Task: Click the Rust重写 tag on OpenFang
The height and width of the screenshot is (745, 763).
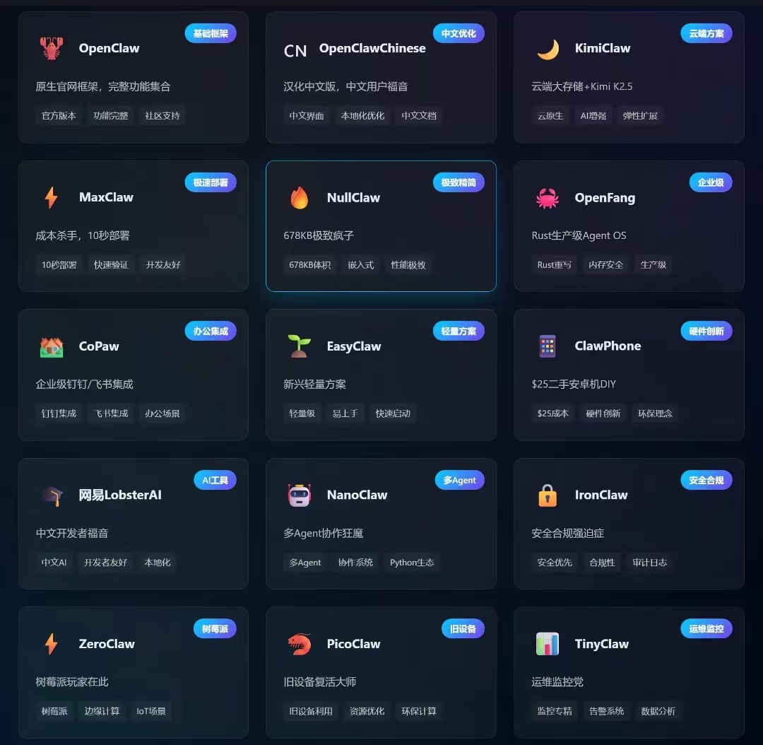Action: (555, 265)
